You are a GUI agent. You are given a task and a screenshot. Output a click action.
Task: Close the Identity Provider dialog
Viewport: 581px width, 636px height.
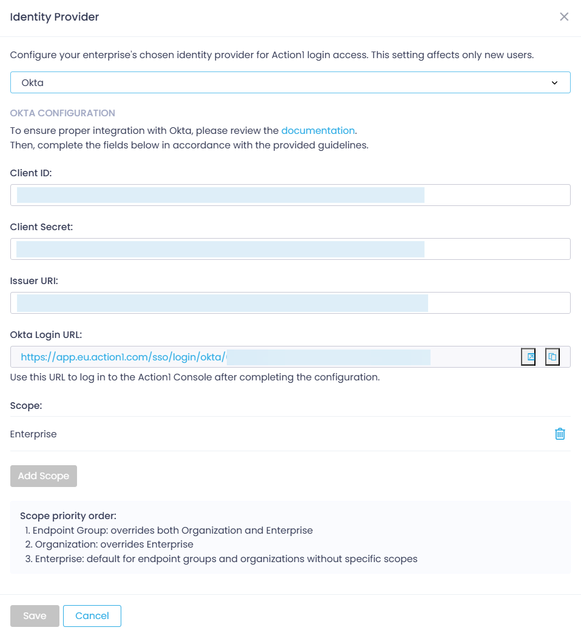pos(564,16)
